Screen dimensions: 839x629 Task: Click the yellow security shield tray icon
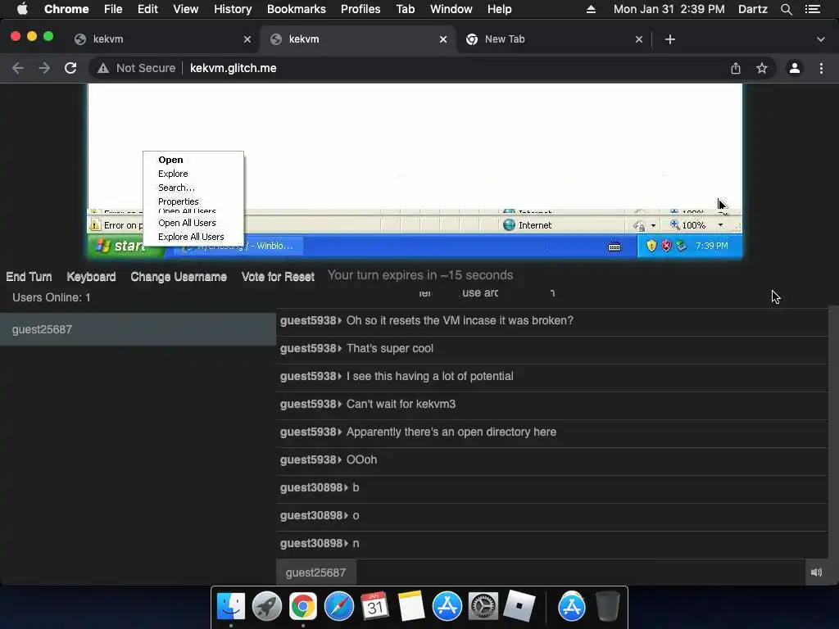(x=651, y=246)
